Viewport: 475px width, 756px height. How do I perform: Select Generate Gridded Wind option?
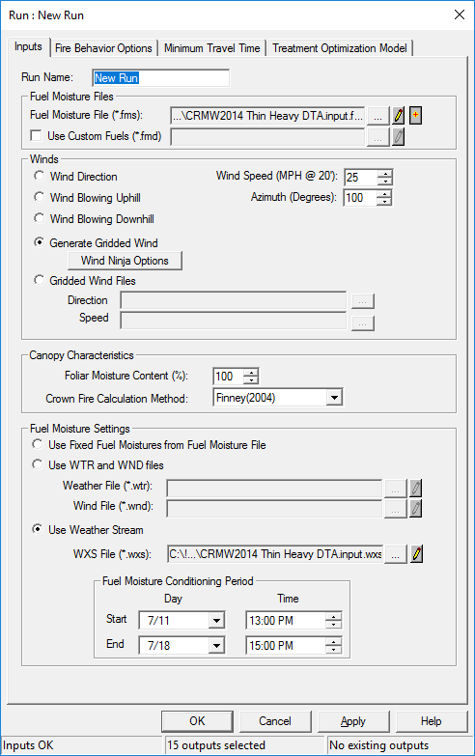coord(40,242)
